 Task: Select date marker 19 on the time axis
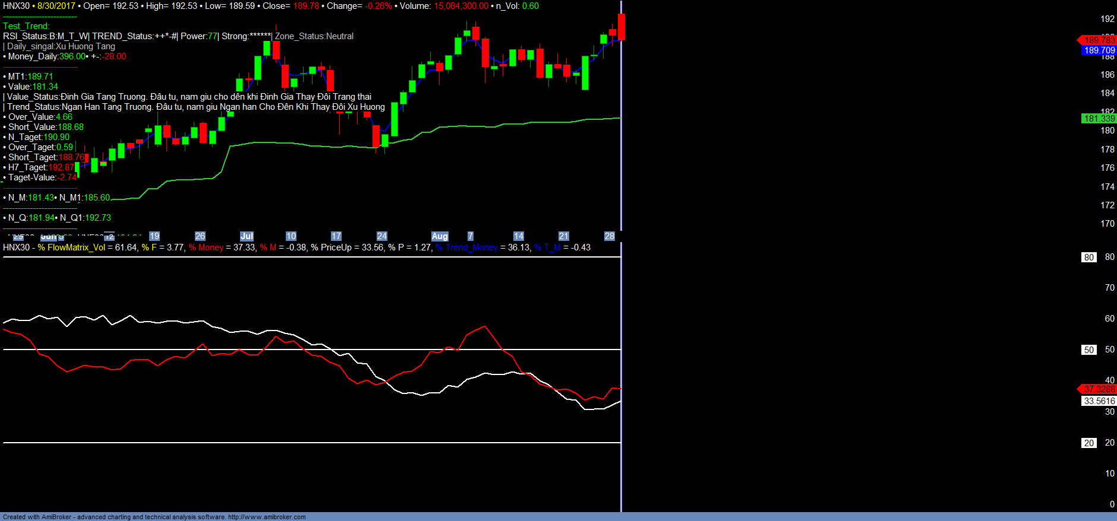click(x=154, y=236)
